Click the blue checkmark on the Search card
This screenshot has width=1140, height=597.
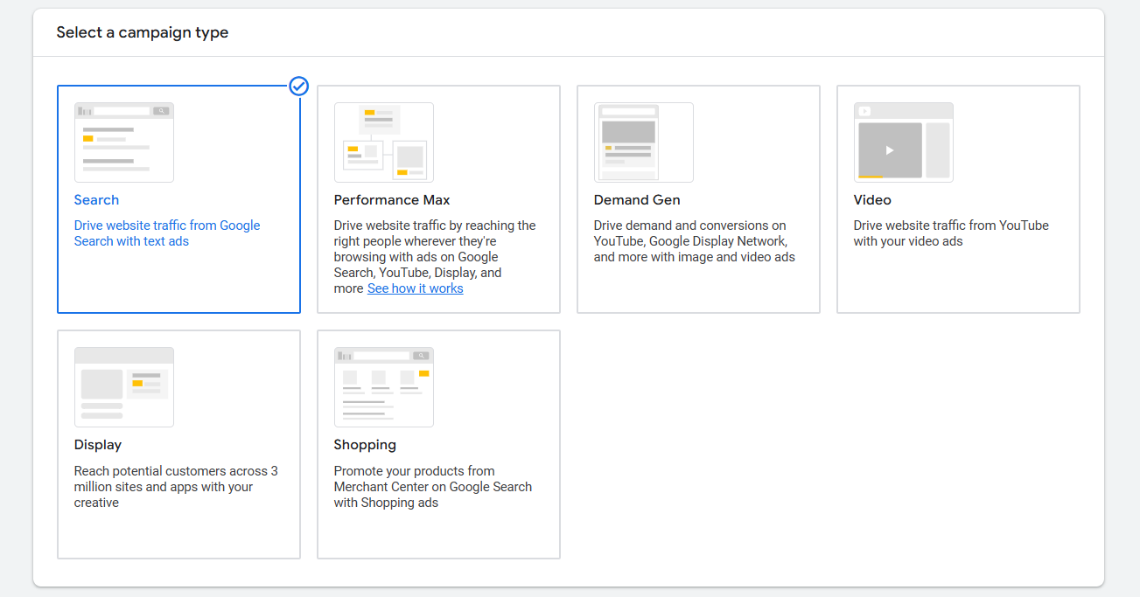click(298, 86)
